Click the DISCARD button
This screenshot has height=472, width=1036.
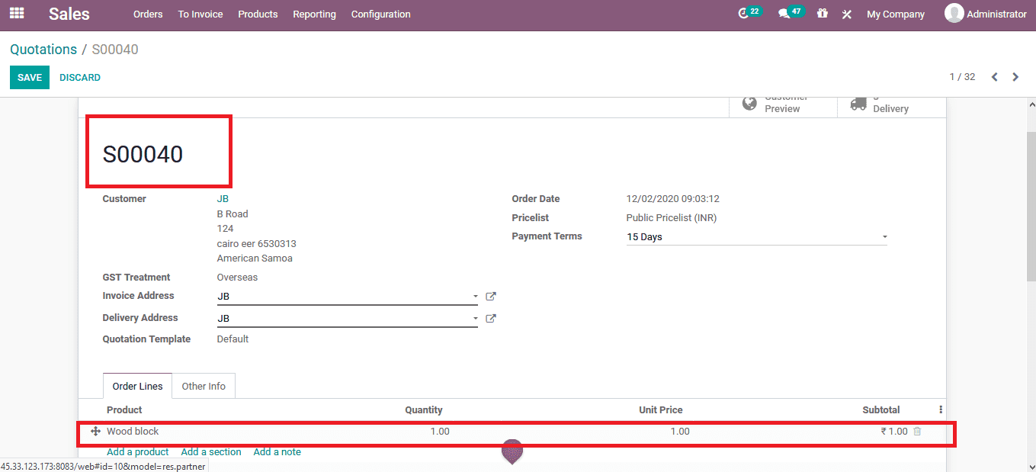(80, 78)
